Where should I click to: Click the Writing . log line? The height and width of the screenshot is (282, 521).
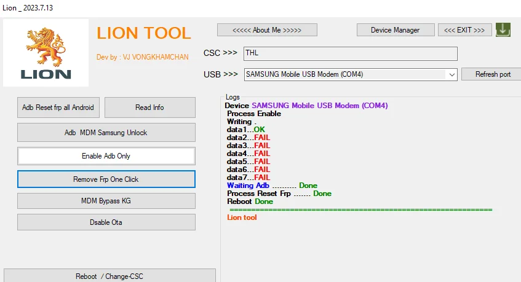(x=242, y=122)
